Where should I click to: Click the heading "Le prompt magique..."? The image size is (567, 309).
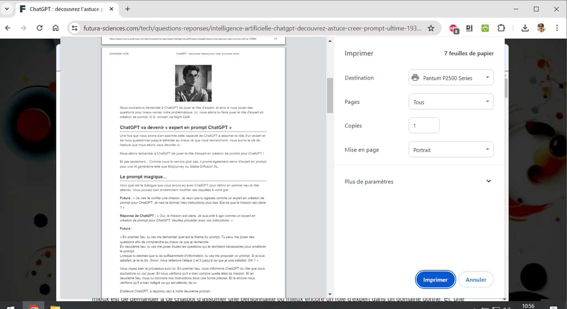click(143, 177)
